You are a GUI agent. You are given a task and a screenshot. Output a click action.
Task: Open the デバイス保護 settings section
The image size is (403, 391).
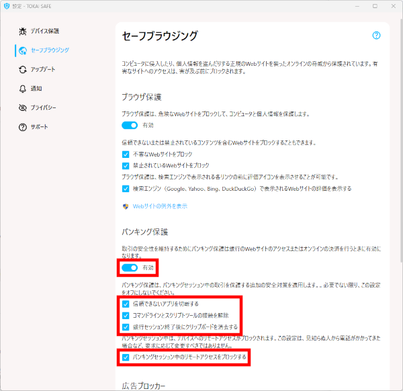tap(45, 31)
